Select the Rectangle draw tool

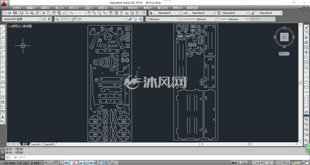pyautogui.click(x=3, y=47)
